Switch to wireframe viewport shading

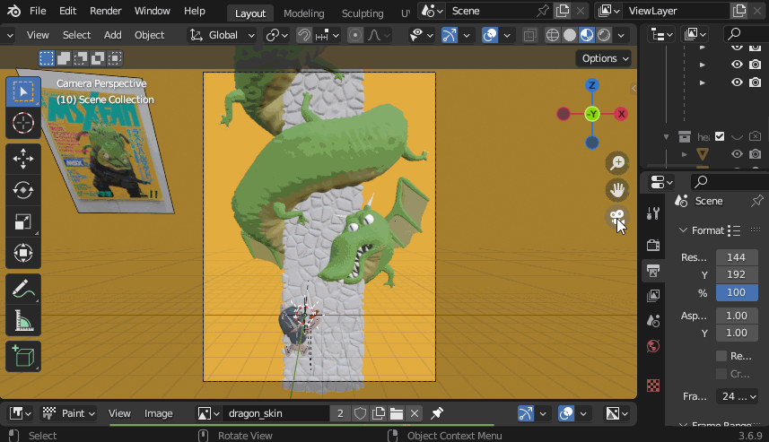tap(552, 35)
